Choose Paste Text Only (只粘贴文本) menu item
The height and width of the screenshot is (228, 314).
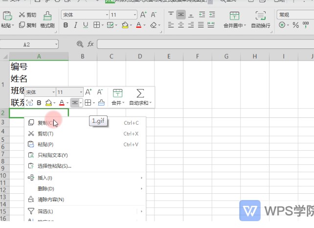click(85, 155)
